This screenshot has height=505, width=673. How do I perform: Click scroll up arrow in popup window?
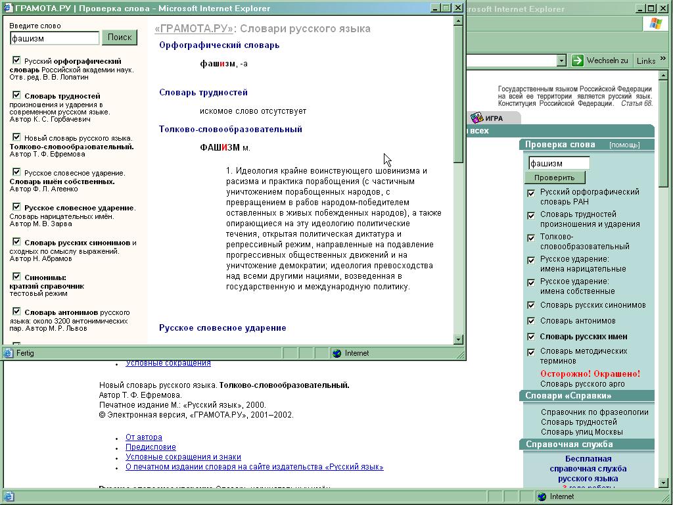[x=458, y=20]
